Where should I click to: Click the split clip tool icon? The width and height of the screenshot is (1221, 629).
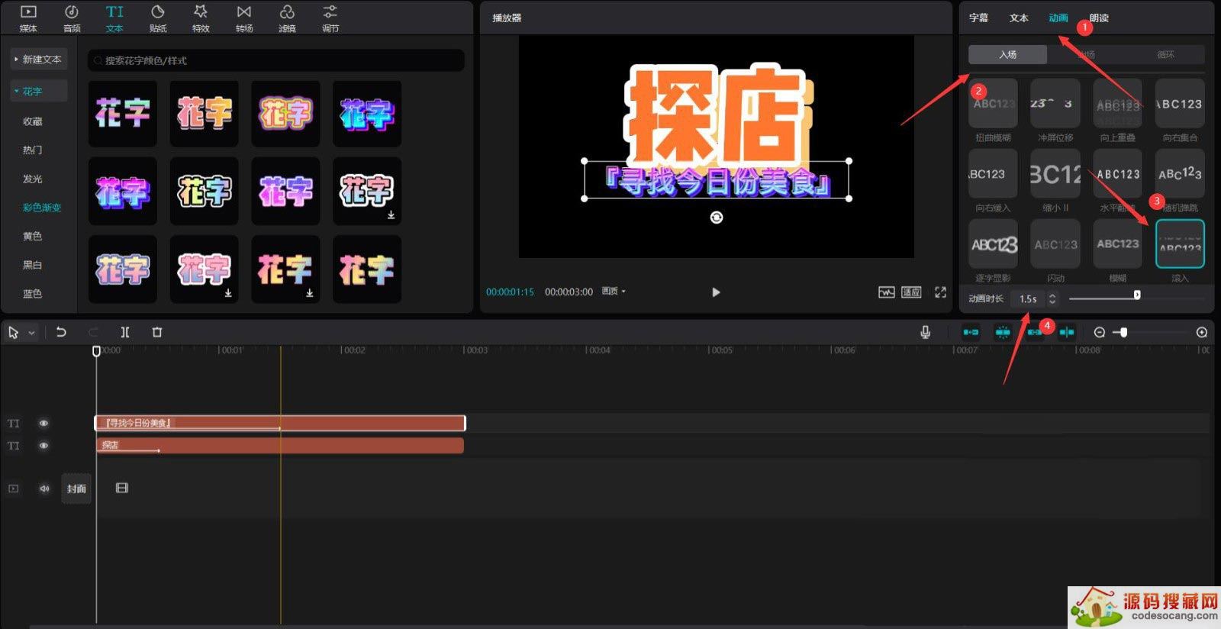click(x=125, y=332)
